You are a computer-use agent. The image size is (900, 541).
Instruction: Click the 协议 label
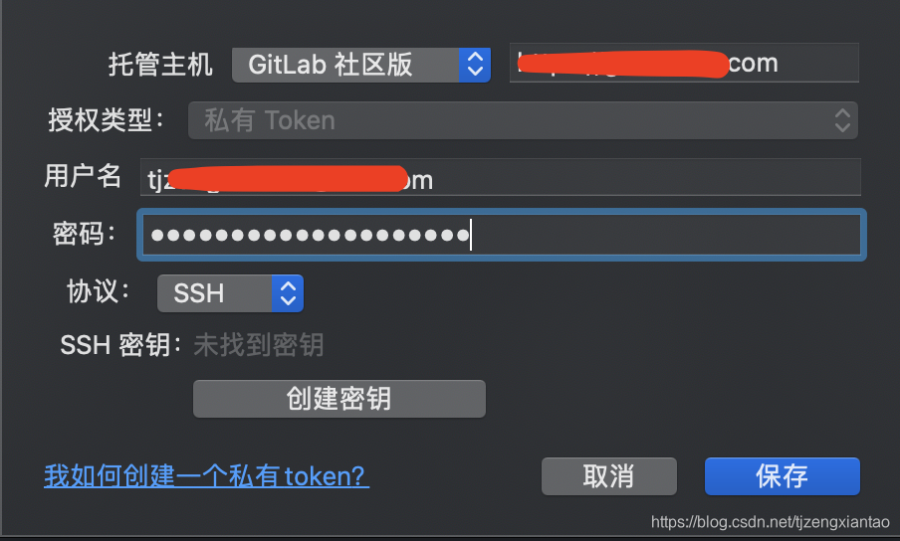point(99,291)
